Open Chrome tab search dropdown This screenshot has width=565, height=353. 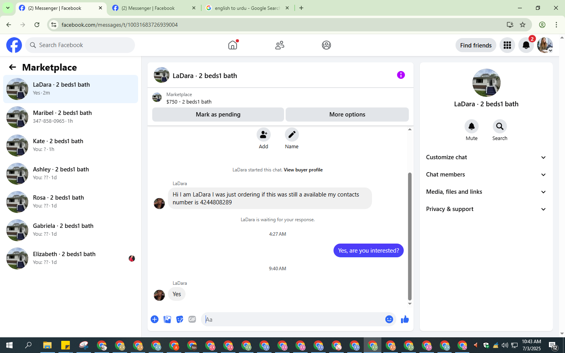tap(7, 8)
